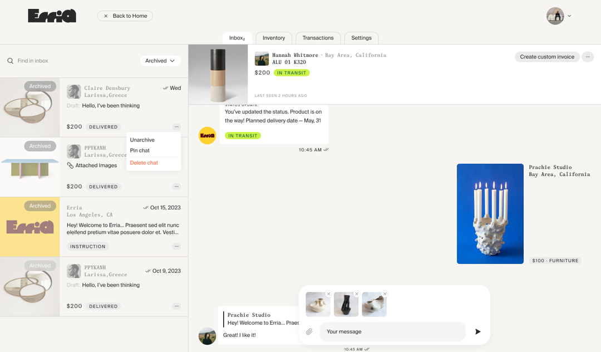This screenshot has width=601, height=352.
Task: Click Create custom invoice button
Action: pos(547,57)
